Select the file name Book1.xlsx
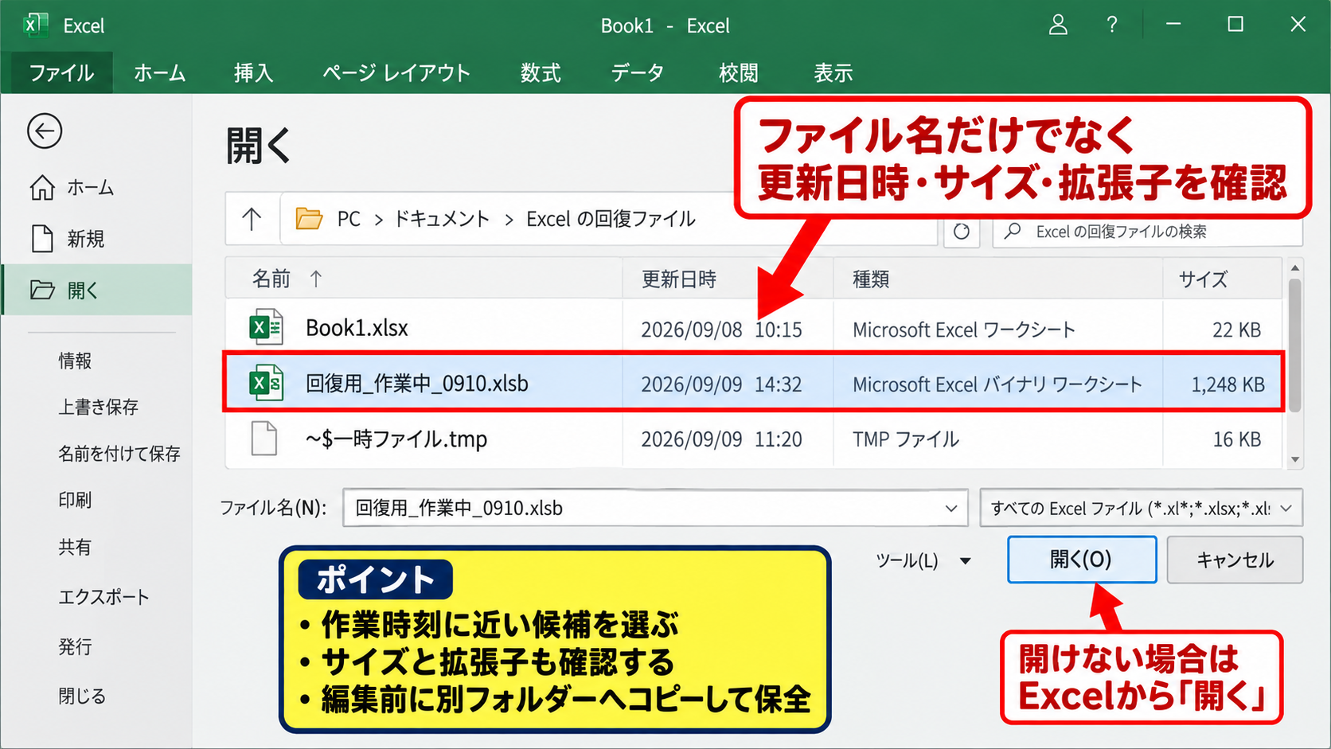This screenshot has height=749, width=1331. click(357, 328)
